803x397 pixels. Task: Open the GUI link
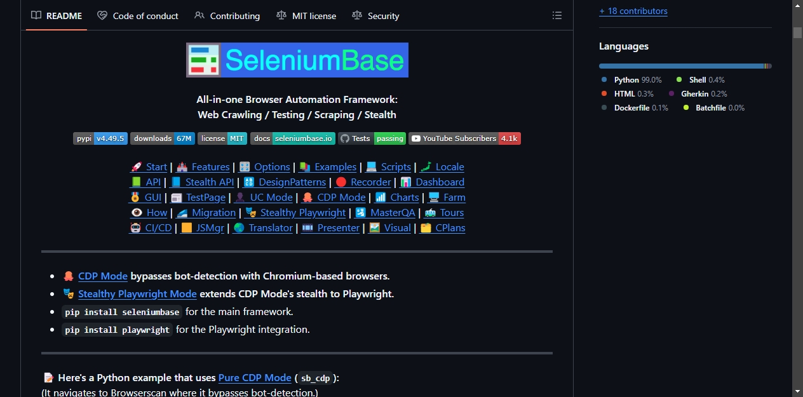click(x=145, y=198)
